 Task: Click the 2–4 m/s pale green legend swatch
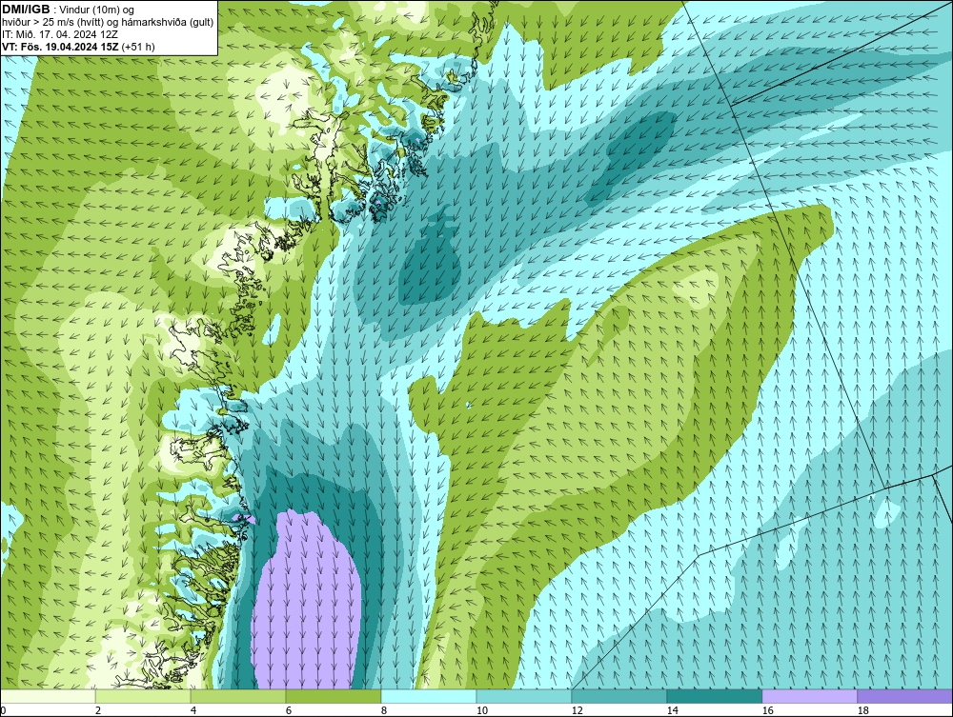(x=143, y=696)
